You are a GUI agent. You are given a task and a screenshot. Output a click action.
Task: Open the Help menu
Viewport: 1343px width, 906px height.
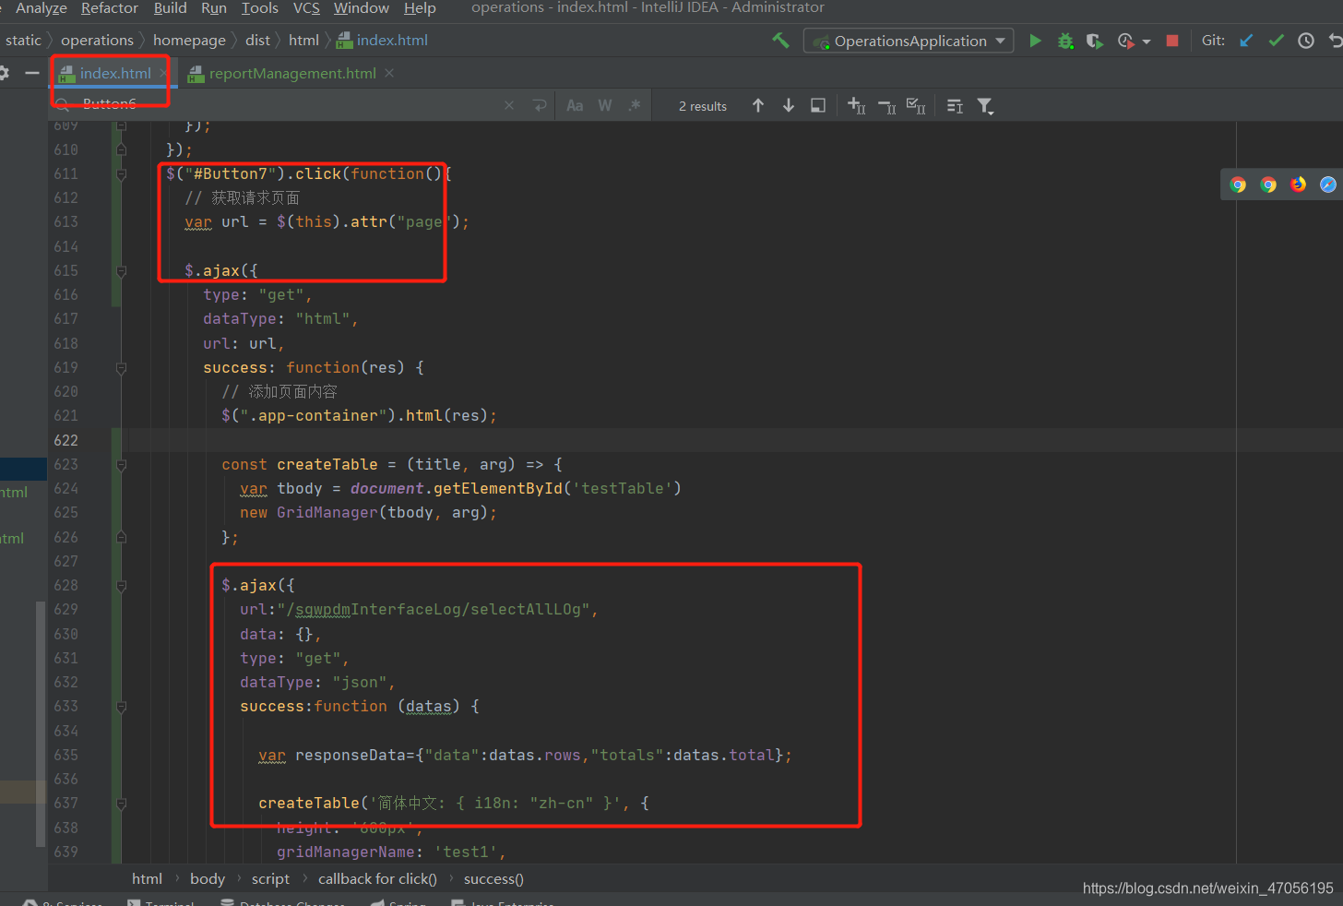420,8
